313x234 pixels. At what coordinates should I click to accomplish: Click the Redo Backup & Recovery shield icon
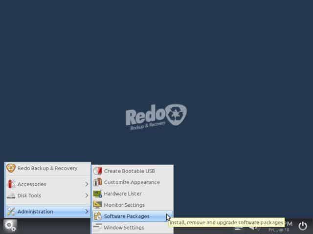[11, 168]
